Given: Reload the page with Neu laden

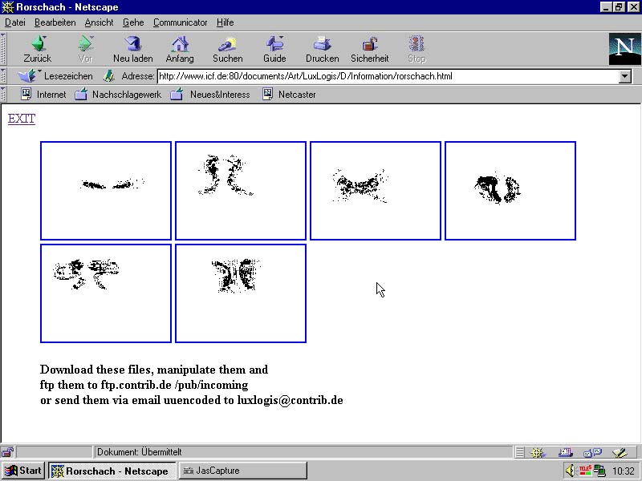Looking at the screenshot, I should pyautogui.click(x=133, y=49).
